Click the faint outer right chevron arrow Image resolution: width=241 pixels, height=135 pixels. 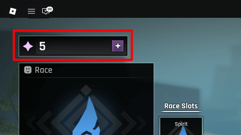tap(141, 123)
